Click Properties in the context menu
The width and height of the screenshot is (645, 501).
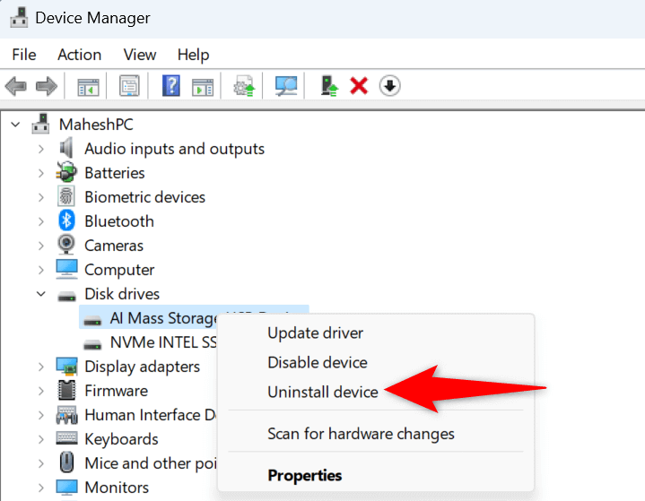[x=304, y=475]
